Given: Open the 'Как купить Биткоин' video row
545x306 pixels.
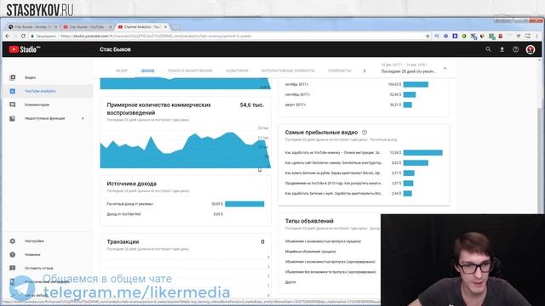Looking at the screenshot, I should point(364,173).
